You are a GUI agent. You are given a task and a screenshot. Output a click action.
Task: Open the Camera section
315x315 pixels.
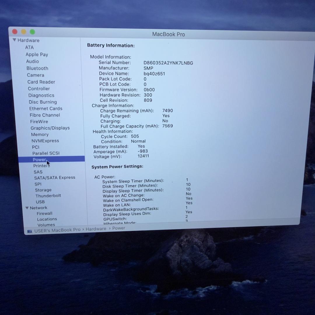click(36, 75)
